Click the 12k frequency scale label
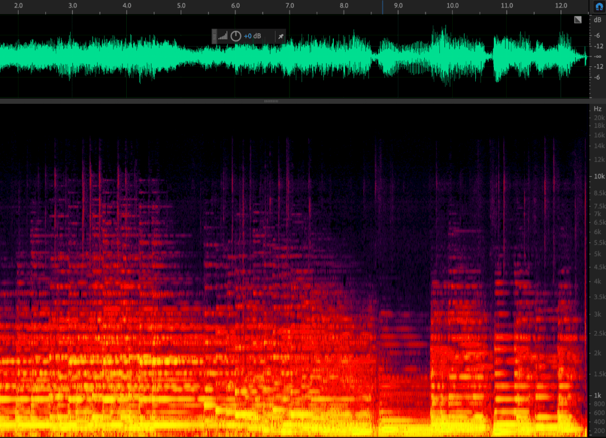The width and height of the screenshot is (606, 438). tap(599, 159)
